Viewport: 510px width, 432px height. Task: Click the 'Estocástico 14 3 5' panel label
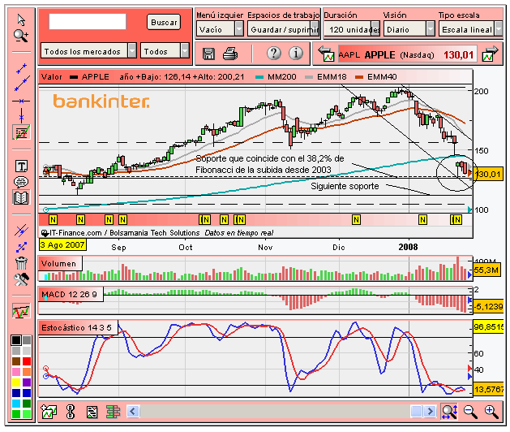pos(76,328)
